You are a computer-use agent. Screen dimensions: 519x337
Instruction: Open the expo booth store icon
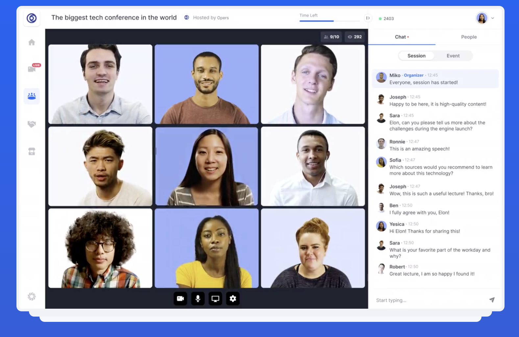32,151
